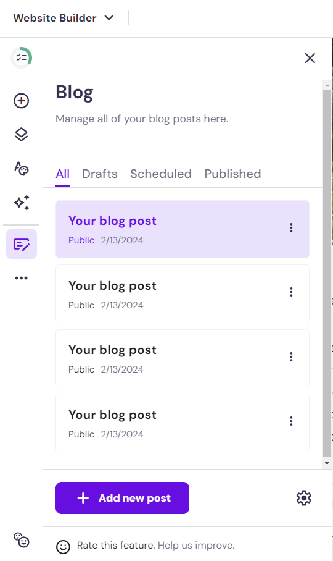Open the website styles palette icon

coord(22,169)
